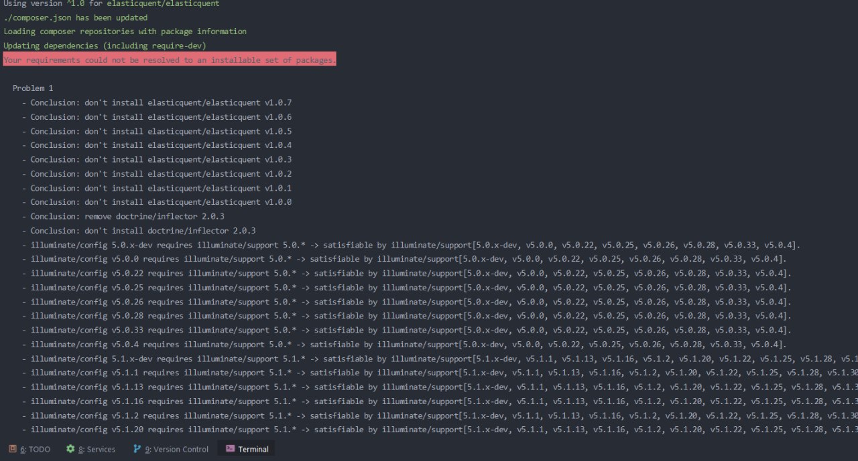Click the 'illuminate/config v5.0.25 requires' line

(406, 288)
